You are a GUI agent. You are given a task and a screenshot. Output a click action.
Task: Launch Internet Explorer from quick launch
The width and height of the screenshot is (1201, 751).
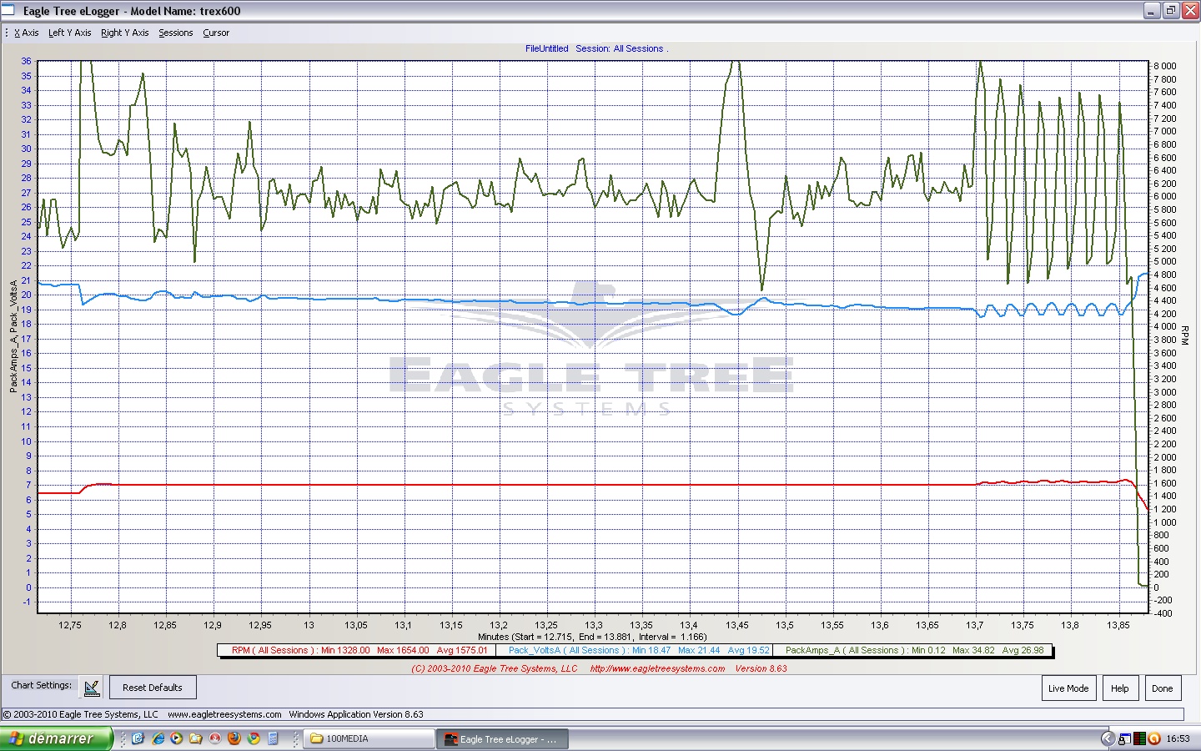(x=158, y=738)
